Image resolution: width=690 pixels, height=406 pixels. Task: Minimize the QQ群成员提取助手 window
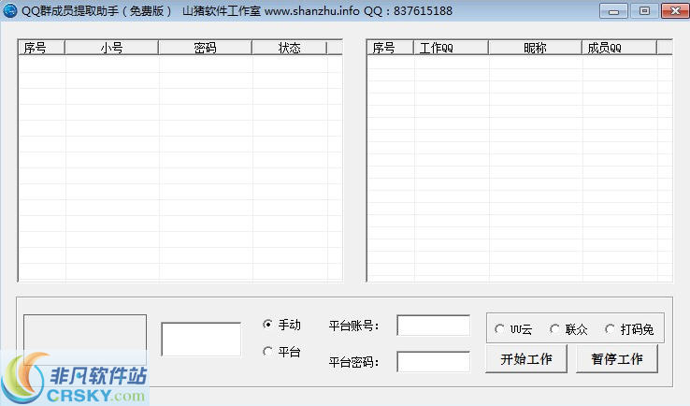[x=614, y=11]
